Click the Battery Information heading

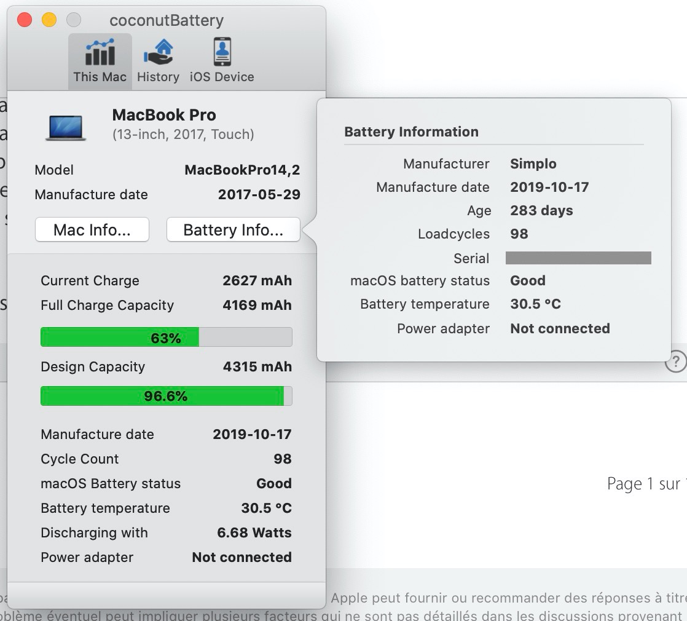(x=412, y=132)
